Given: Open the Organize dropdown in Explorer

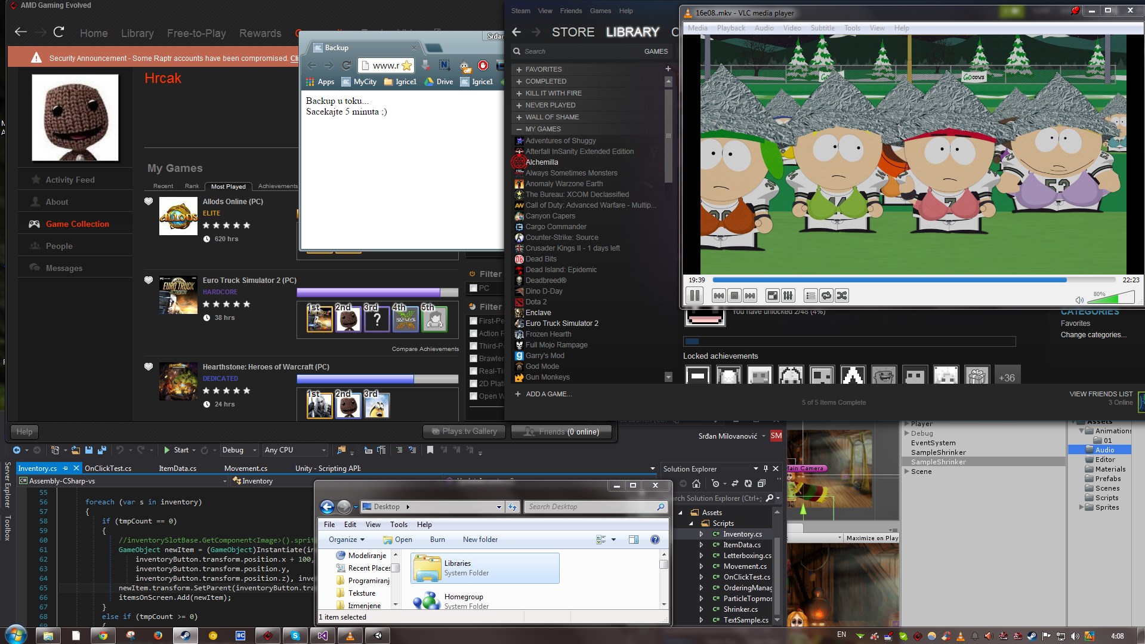Looking at the screenshot, I should pyautogui.click(x=347, y=540).
